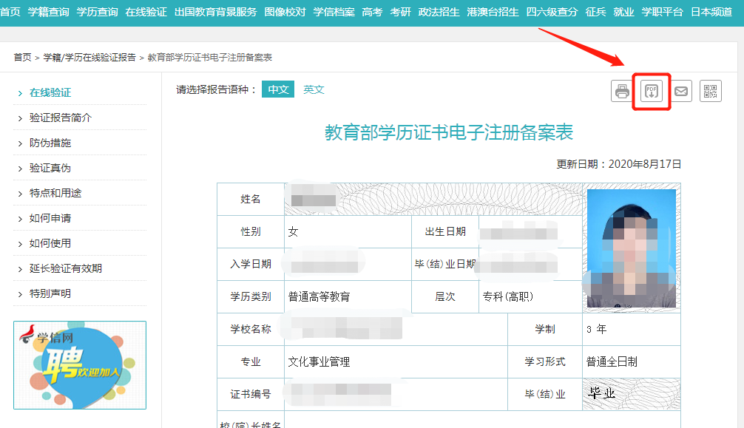Switch report language to 英文
This screenshot has width=744, height=428.
point(314,89)
